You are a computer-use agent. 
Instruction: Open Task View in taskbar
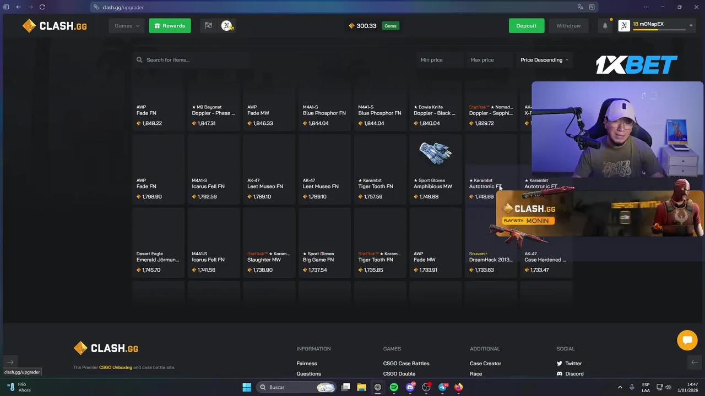click(x=345, y=387)
